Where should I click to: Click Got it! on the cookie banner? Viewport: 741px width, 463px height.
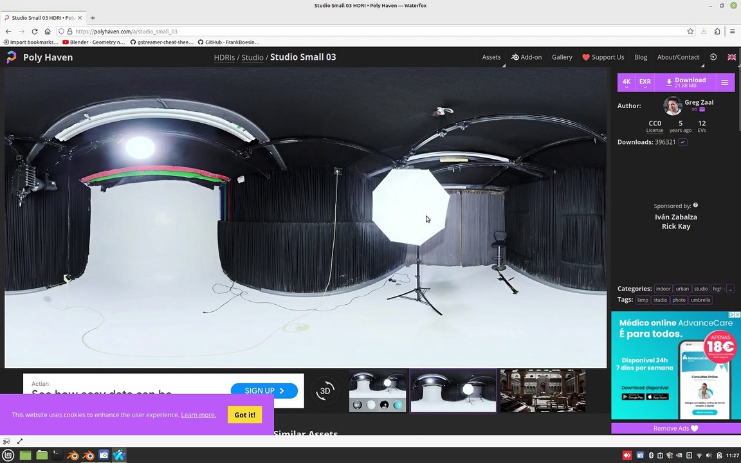pos(245,415)
